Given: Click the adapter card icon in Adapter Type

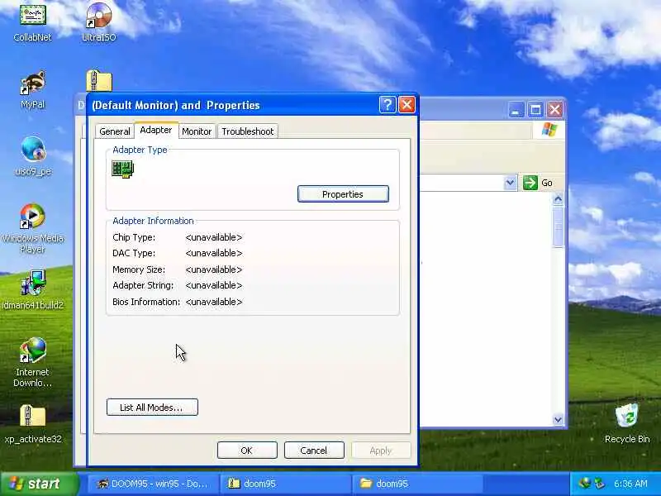Looking at the screenshot, I should click(122, 169).
